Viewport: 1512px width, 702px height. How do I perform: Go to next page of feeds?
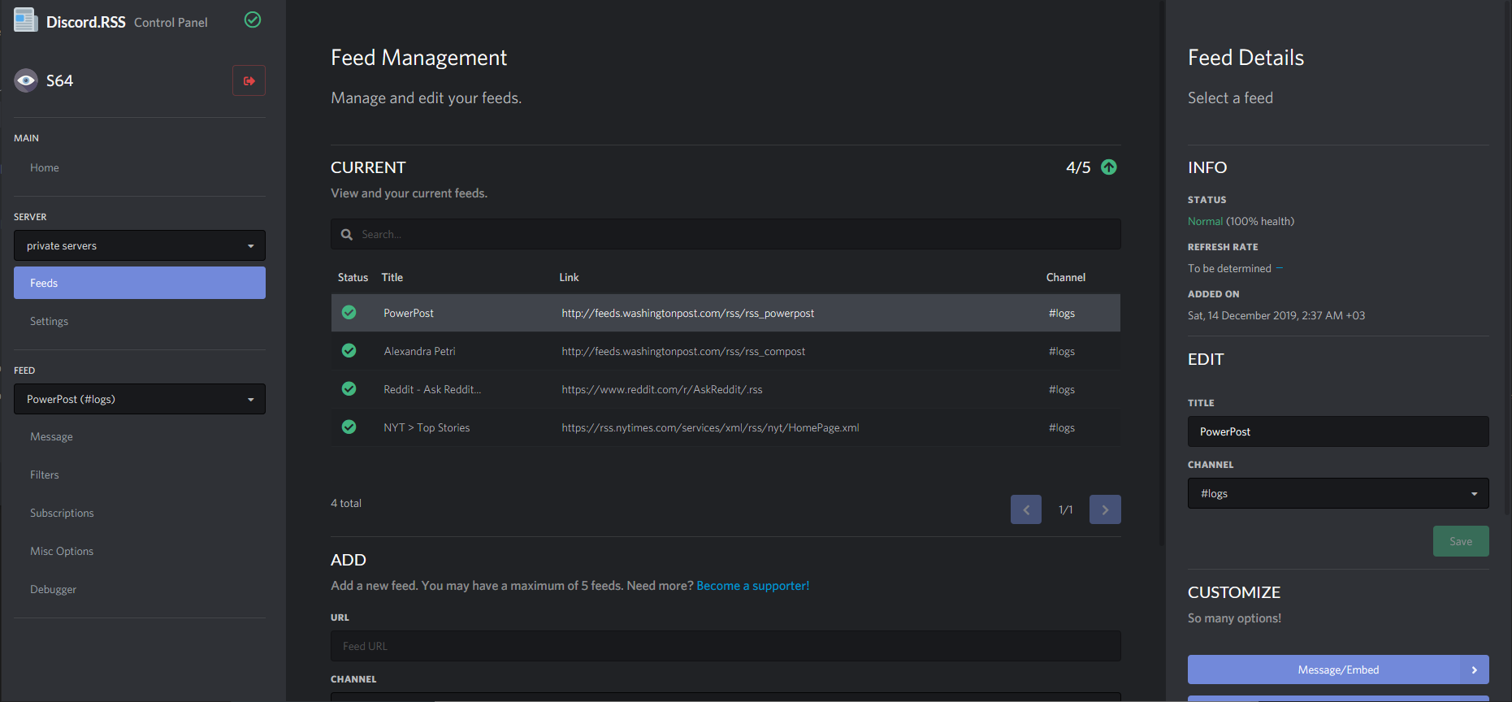pyautogui.click(x=1105, y=509)
